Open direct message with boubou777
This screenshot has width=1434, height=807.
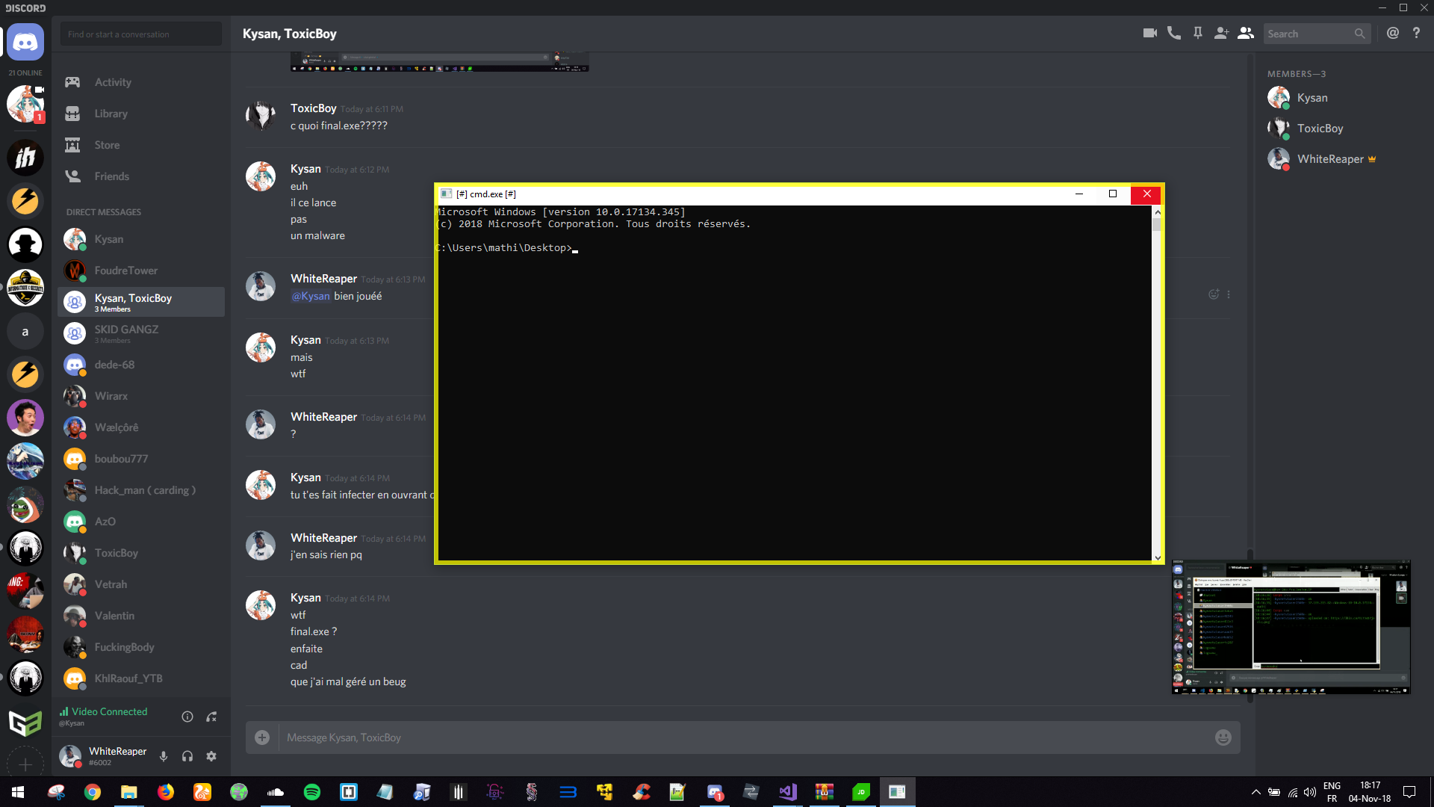(141, 459)
